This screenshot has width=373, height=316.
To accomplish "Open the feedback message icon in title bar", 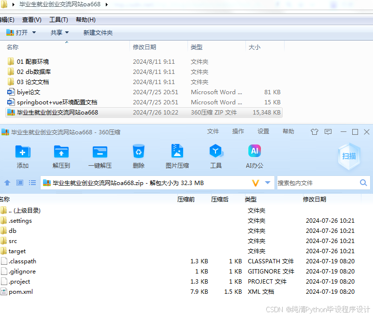I will (x=328, y=131).
